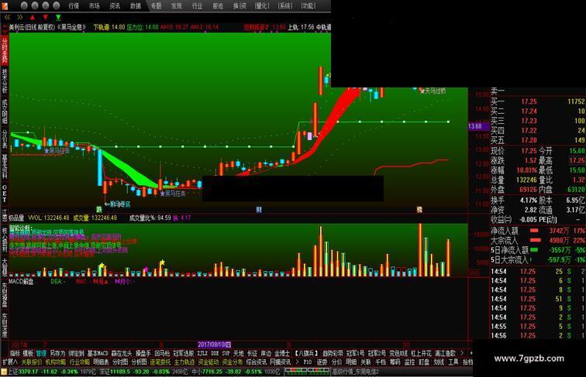Open the 资讯 menu
Viewport: 586px width, 377px height.
click(x=115, y=6)
